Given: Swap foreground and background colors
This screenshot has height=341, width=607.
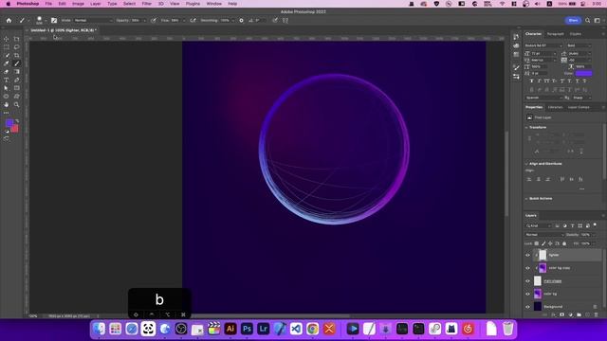Looking at the screenshot, I should coord(17,121).
